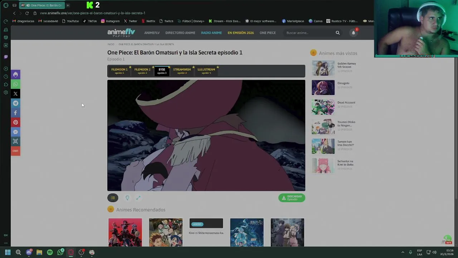This screenshot has width=458, height=258.
Task: Expand the system tray hidden icons chevron
Action: pyautogui.click(x=403, y=252)
